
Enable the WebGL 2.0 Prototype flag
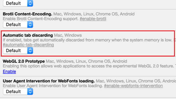coord(9,72)
